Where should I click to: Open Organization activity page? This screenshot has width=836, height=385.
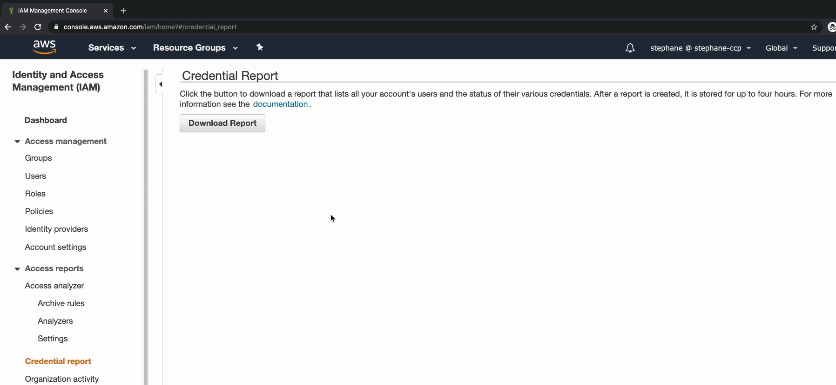[61, 379]
